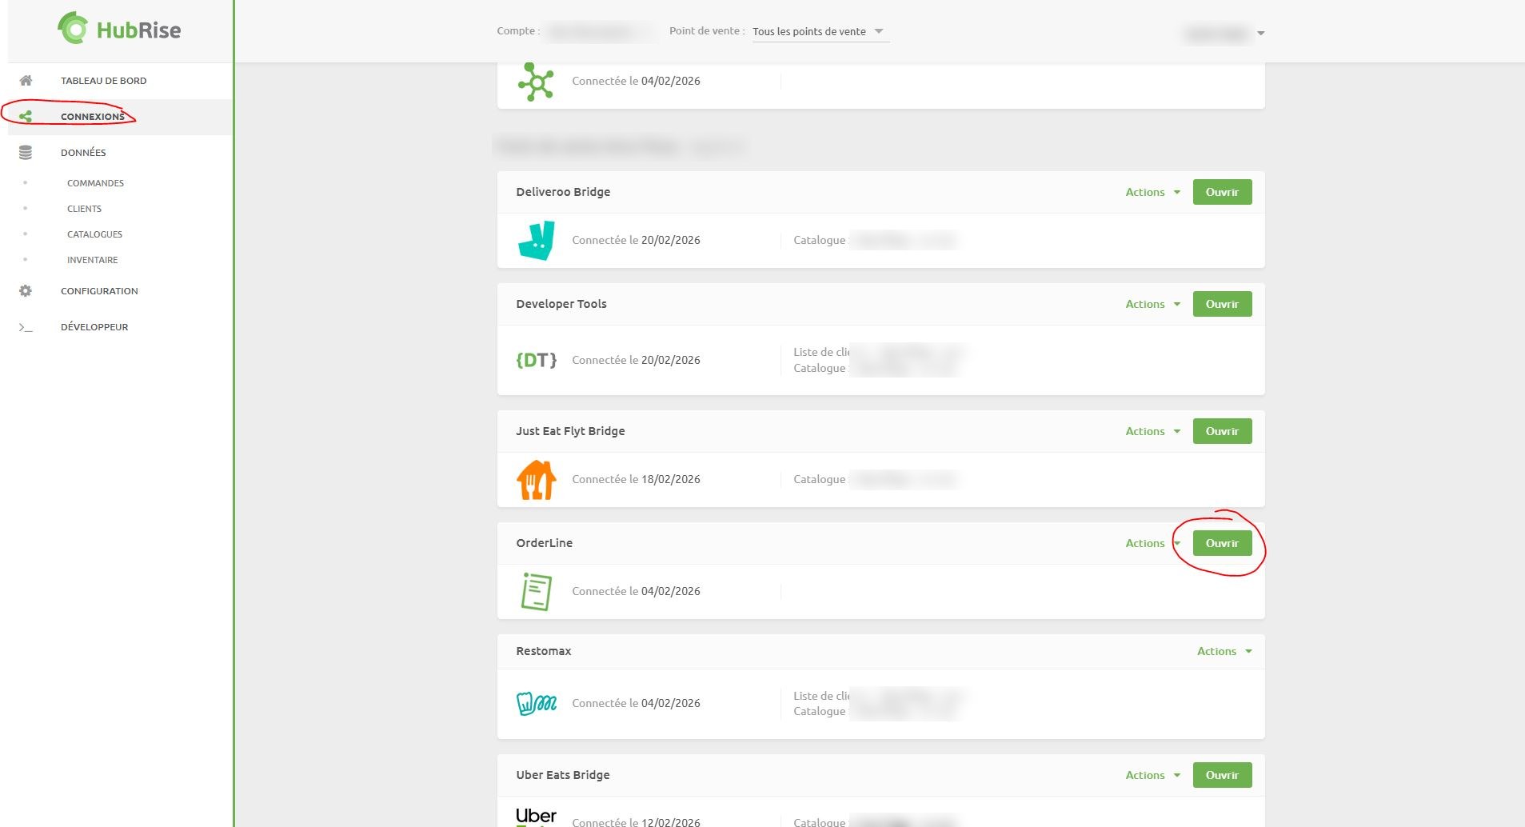Viewport: 1525px width, 827px height.
Task: Expand Actions for Developer Tools
Action: click(1152, 304)
